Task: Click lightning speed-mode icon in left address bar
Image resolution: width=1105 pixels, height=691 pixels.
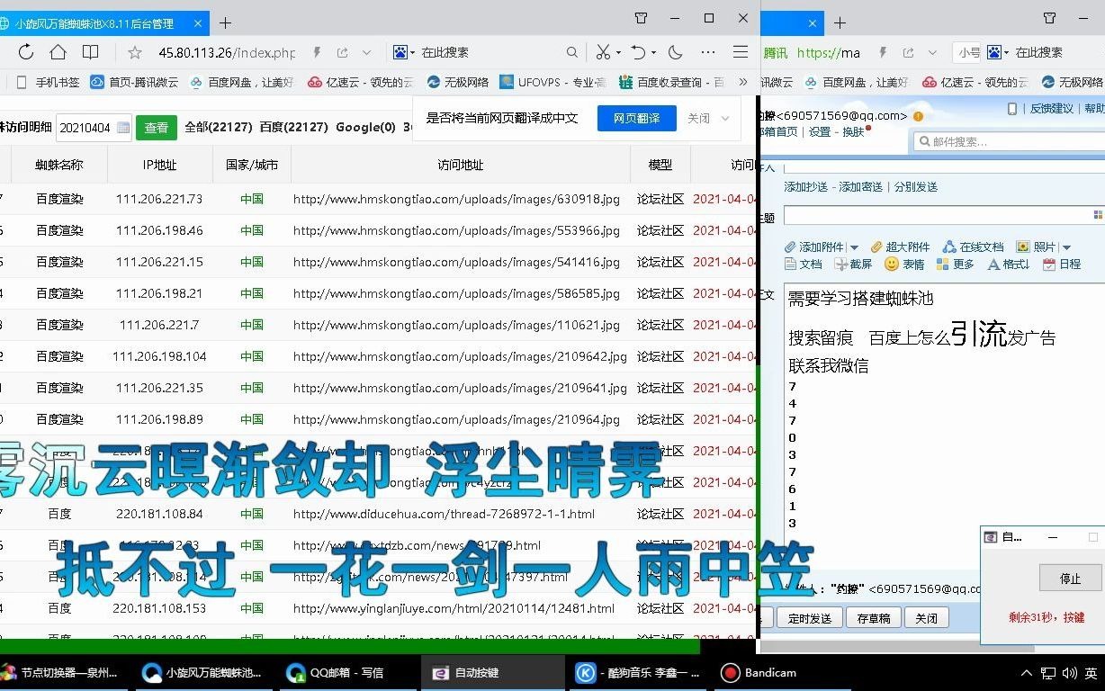Action: 317,52
